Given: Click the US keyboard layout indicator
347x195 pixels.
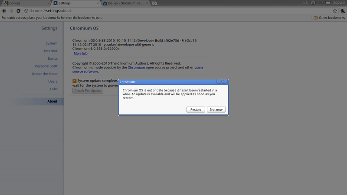Looking at the screenshot, I should (305, 3).
